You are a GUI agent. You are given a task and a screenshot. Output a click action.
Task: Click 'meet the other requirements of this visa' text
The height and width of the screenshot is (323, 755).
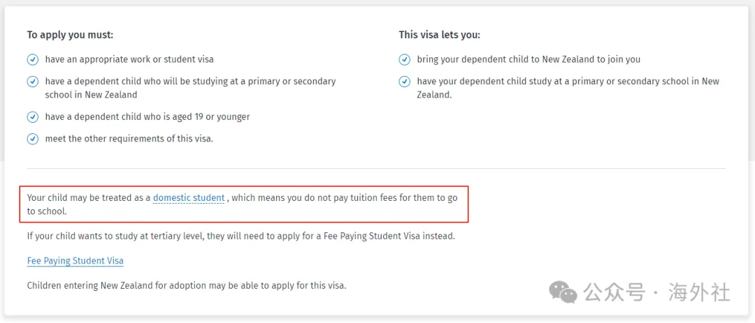pos(129,139)
